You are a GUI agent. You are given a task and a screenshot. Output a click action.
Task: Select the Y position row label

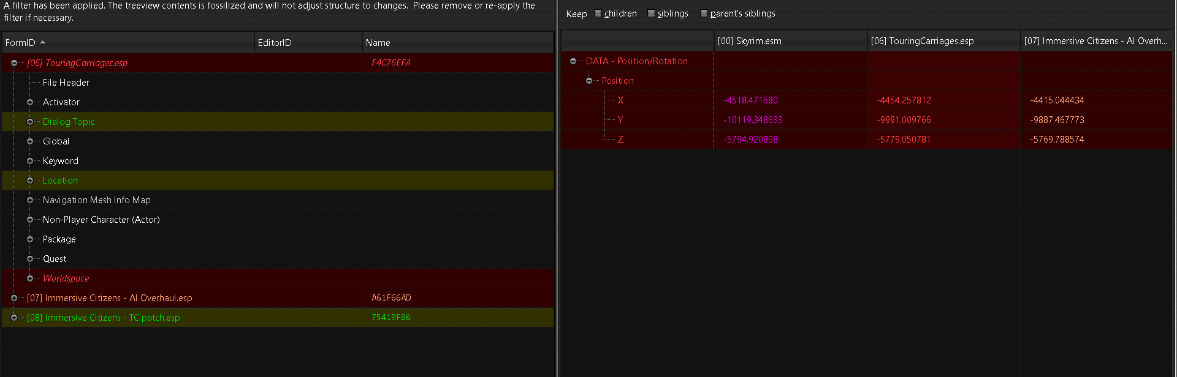coord(620,120)
